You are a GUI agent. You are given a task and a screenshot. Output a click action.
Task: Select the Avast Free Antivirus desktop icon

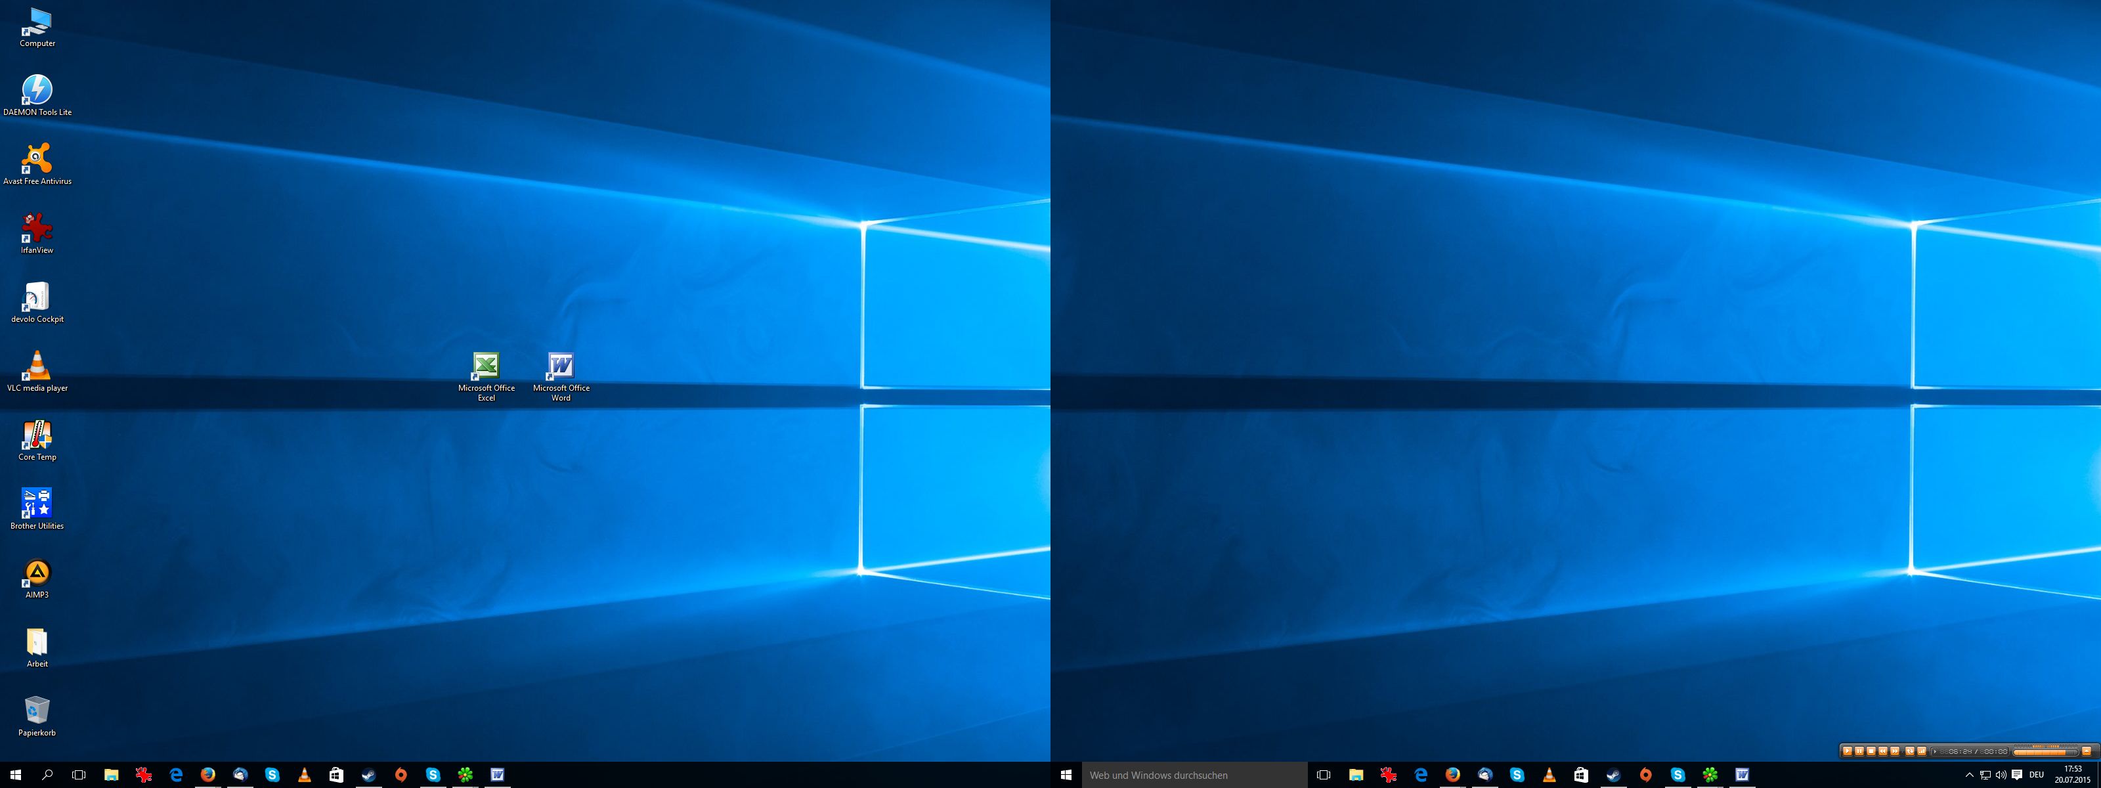pyautogui.click(x=37, y=160)
